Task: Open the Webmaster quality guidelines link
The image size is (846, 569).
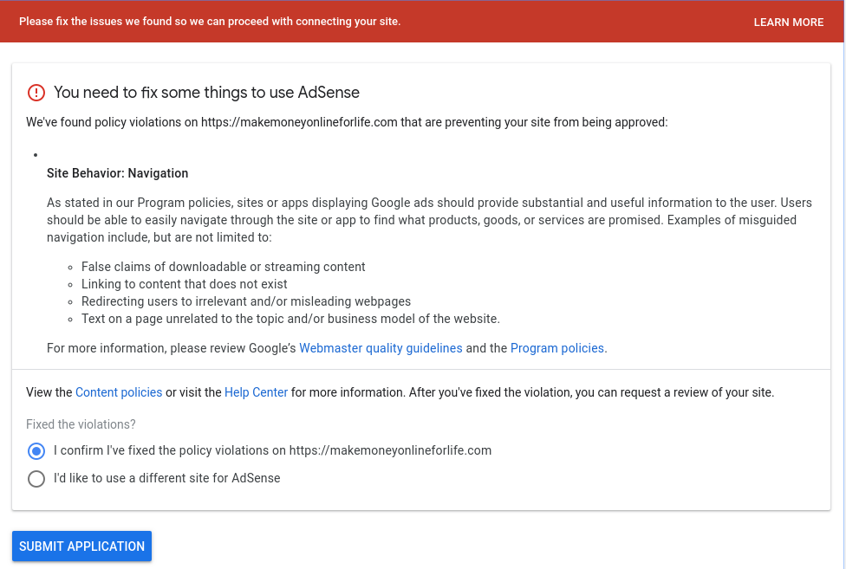Action: pyautogui.click(x=381, y=348)
